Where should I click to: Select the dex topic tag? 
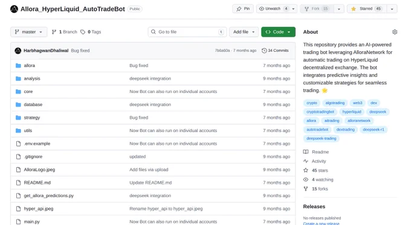(x=374, y=103)
